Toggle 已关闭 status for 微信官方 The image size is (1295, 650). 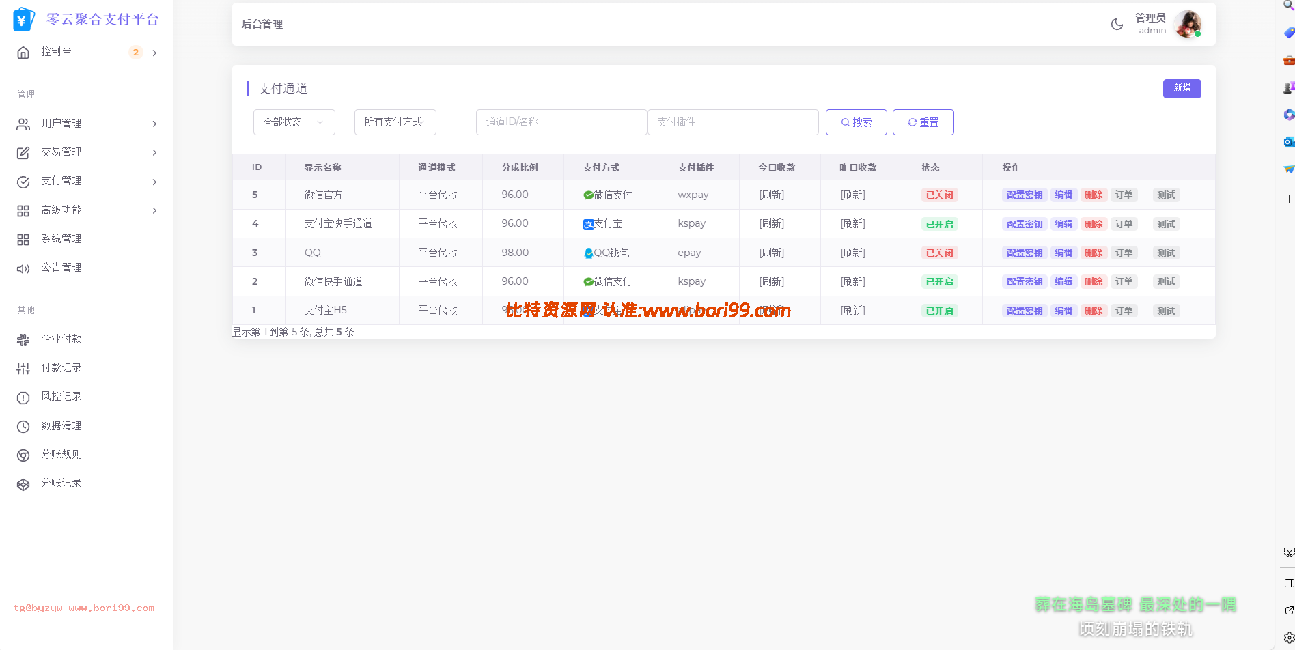(939, 195)
